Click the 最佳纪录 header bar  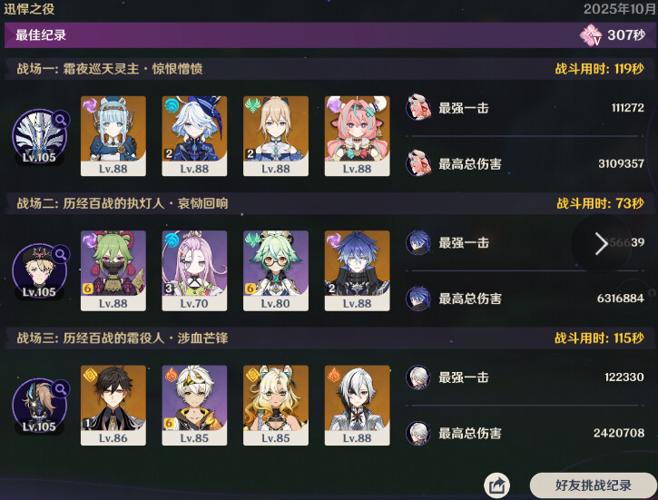click(329, 35)
